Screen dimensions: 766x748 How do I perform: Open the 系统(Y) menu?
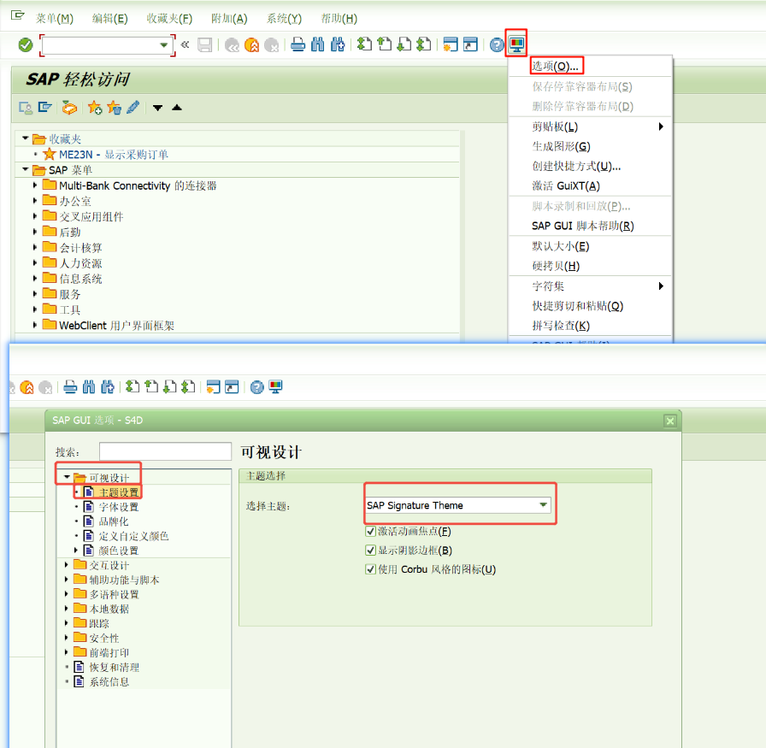pyautogui.click(x=284, y=19)
